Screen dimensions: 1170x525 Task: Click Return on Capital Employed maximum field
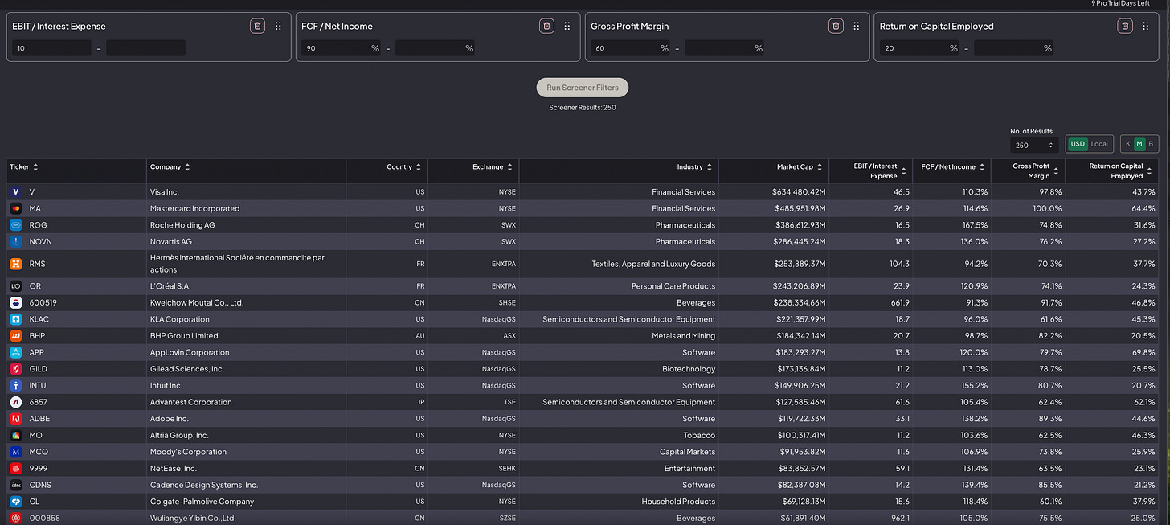[1013, 48]
